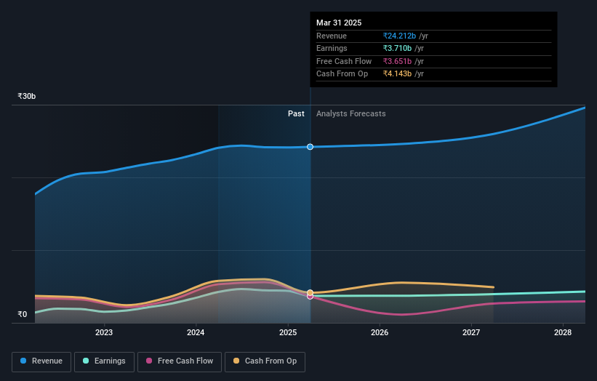Click the Free Cash Flow label in tooltip
Screen dimensions: 597x381
click(344, 61)
